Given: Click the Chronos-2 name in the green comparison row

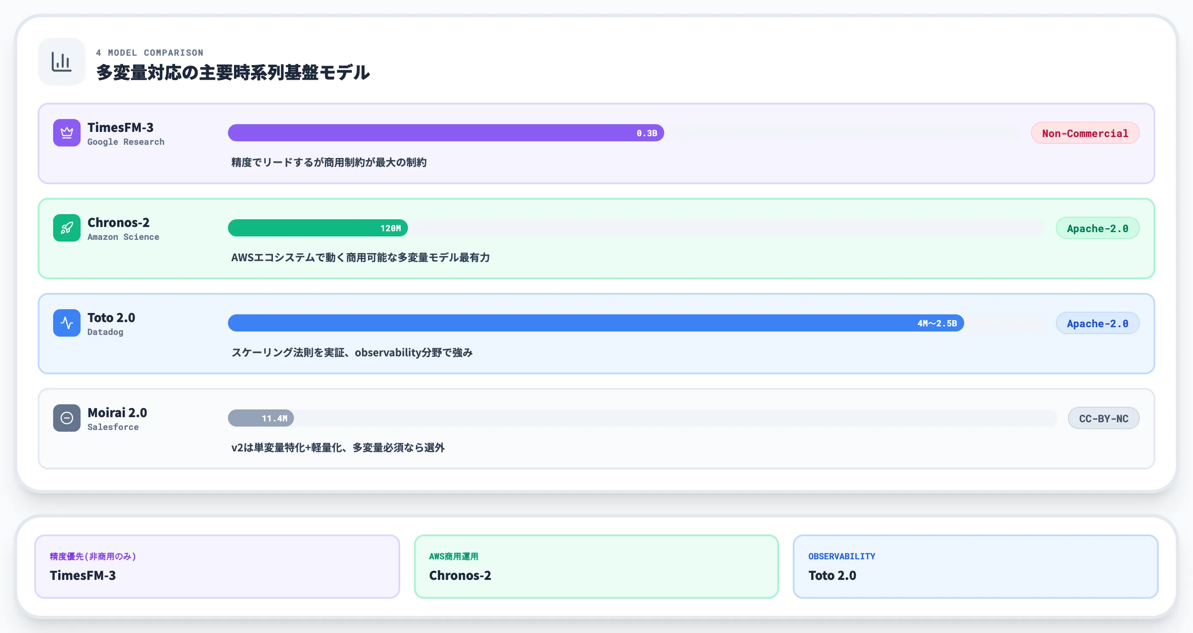Looking at the screenshot, I should coord(119,222).
